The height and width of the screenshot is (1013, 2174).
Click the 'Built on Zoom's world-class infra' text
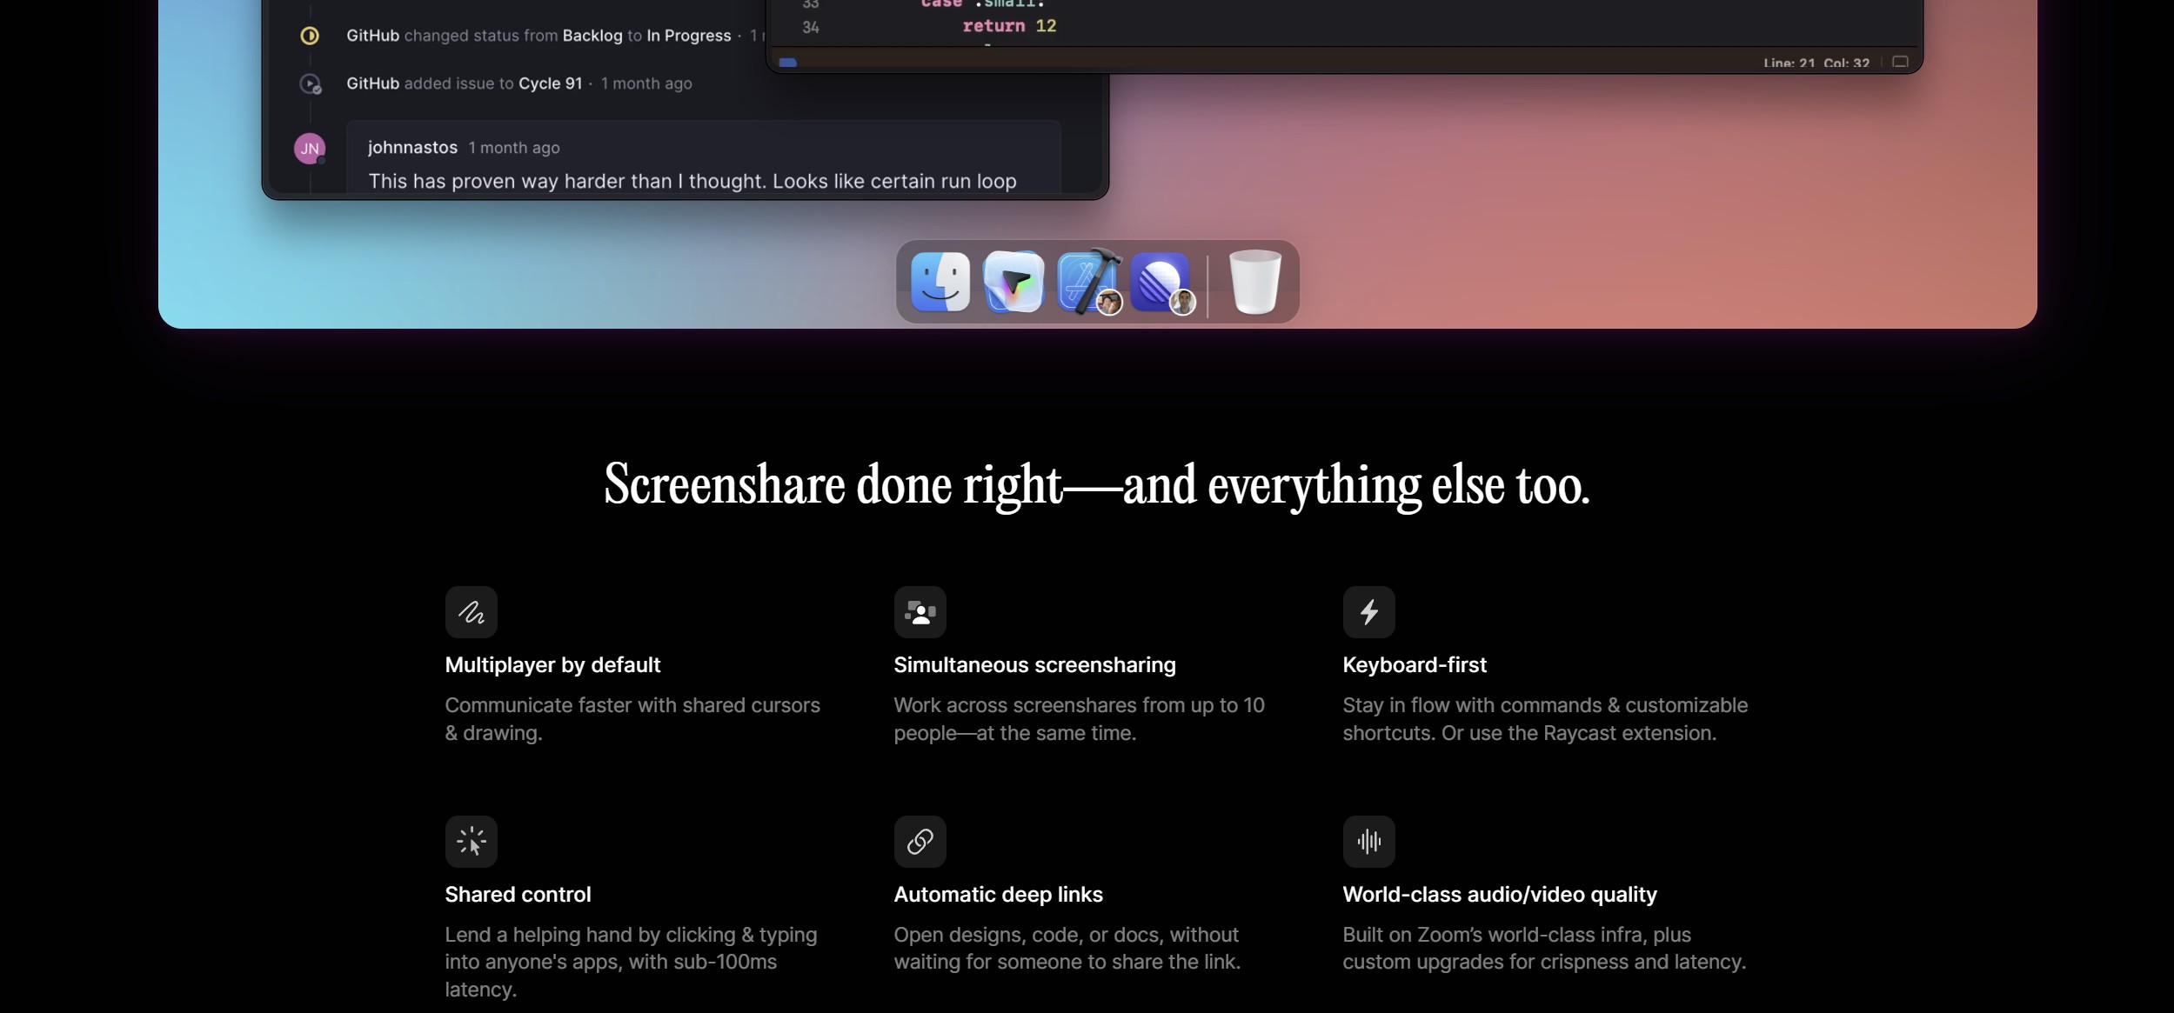[x=1544, y=948]
